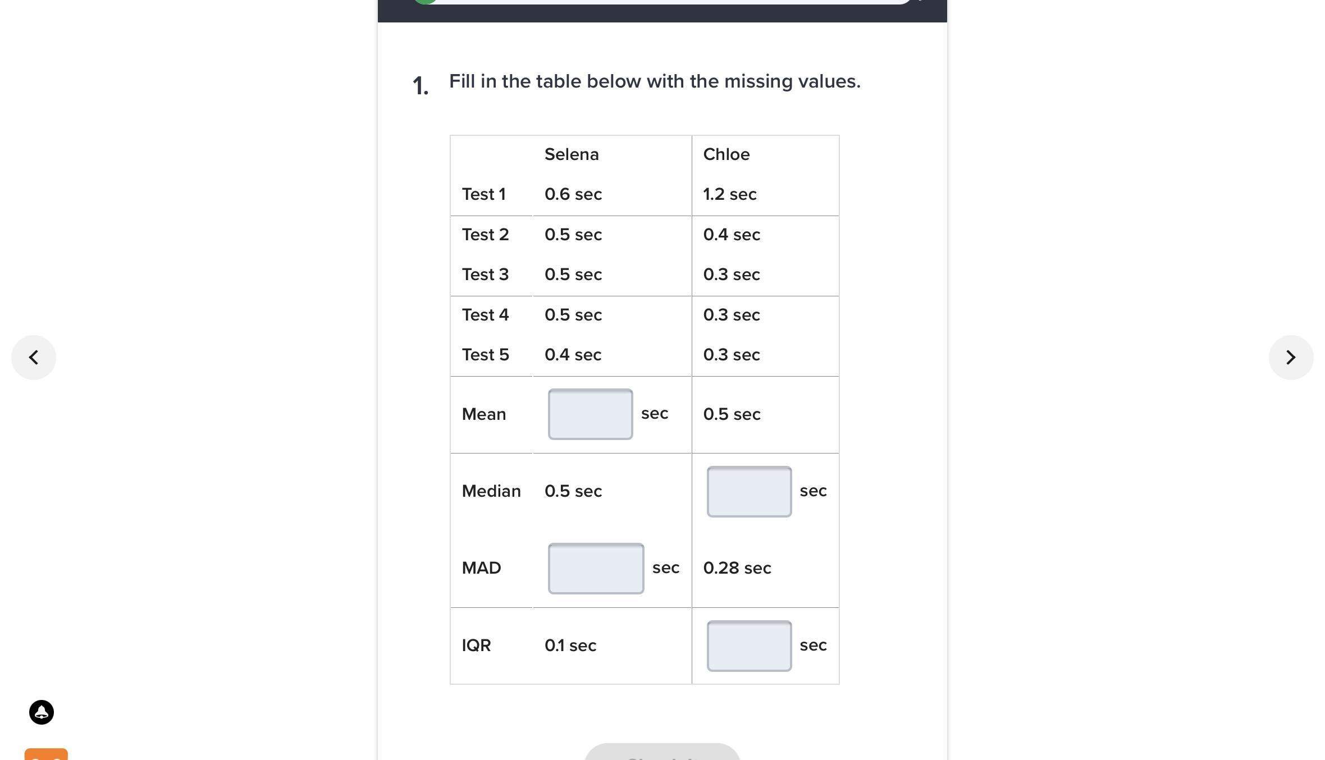This screenshot has height=760, width=1325.
Task: Click the Median row label
Action: click(491, 491)
